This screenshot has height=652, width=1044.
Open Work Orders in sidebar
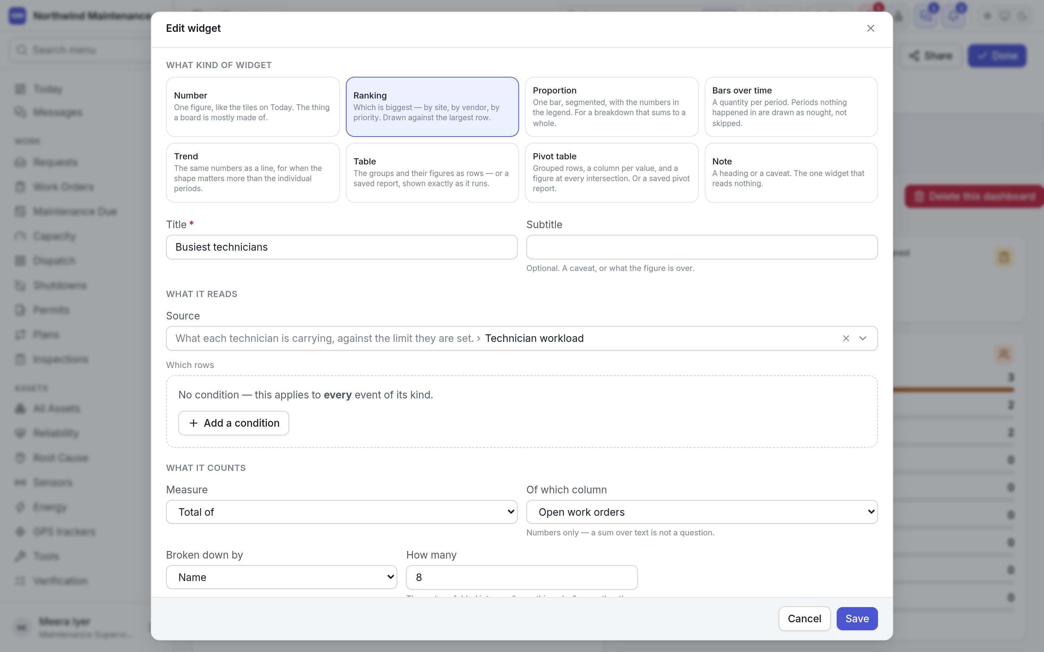pyautogui.click(x=63, y=187)
